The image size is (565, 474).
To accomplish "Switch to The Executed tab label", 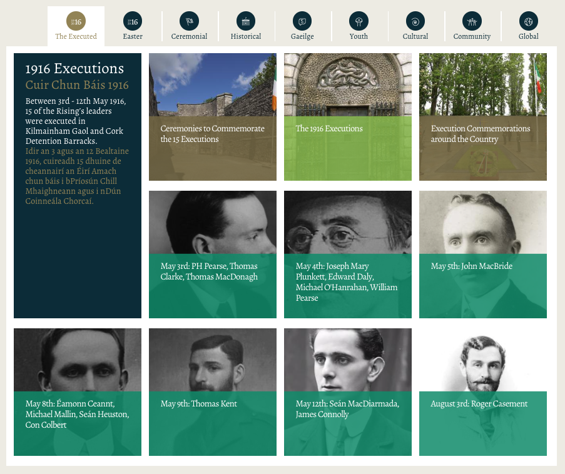I will coord(76,36).
